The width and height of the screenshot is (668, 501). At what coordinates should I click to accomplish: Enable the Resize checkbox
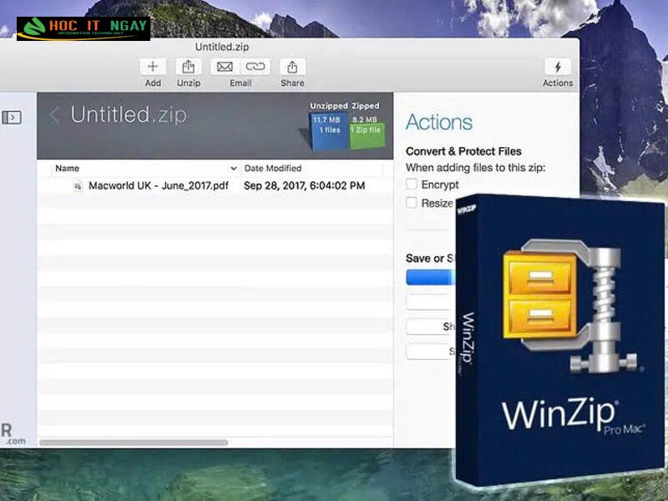411,202
